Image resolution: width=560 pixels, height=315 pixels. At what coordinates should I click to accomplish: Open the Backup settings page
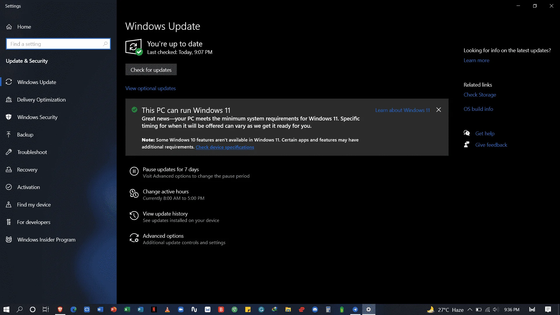coord(58,134)
